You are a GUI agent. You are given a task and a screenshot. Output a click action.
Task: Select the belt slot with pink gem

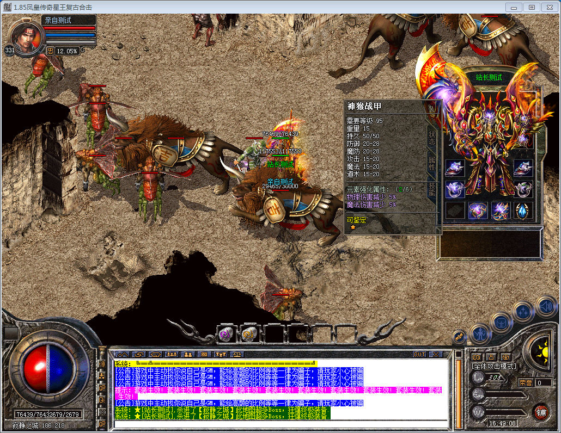[x=478, y=211]
